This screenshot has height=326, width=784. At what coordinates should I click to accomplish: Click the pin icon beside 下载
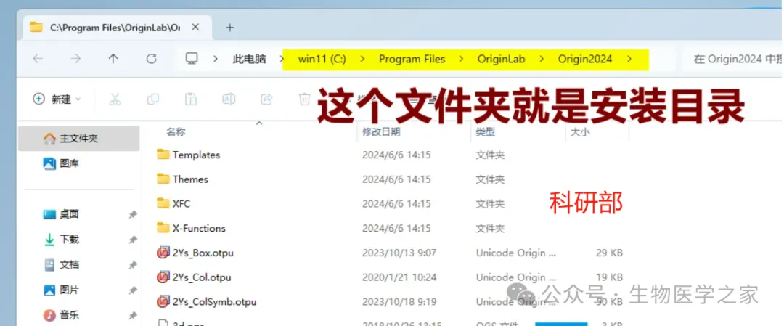[x=133, y=240]
